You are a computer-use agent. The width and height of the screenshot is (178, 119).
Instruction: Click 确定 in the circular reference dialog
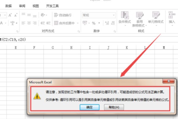coord(90,107)
